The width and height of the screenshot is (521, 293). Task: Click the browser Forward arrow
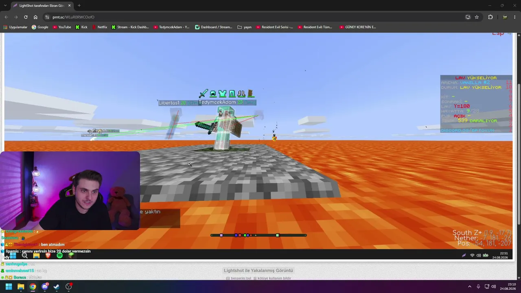click(x=16, y=17)
